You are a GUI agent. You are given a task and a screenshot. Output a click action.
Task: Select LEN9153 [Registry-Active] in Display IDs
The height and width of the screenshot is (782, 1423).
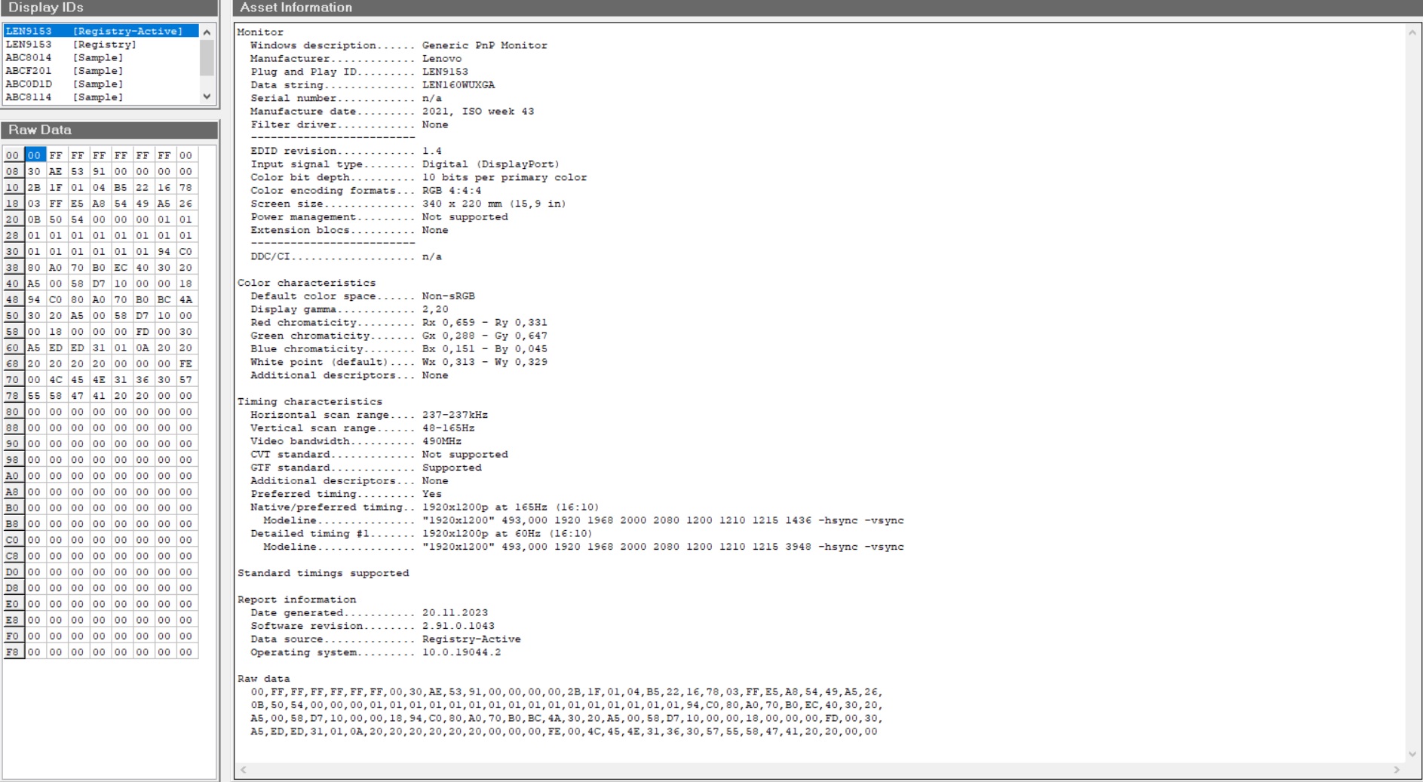click(101, 31)
